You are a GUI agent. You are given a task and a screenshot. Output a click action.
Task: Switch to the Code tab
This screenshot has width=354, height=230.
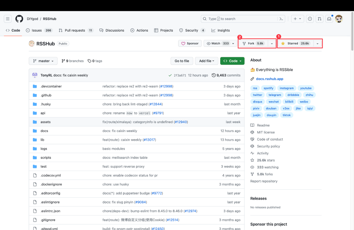13,30
